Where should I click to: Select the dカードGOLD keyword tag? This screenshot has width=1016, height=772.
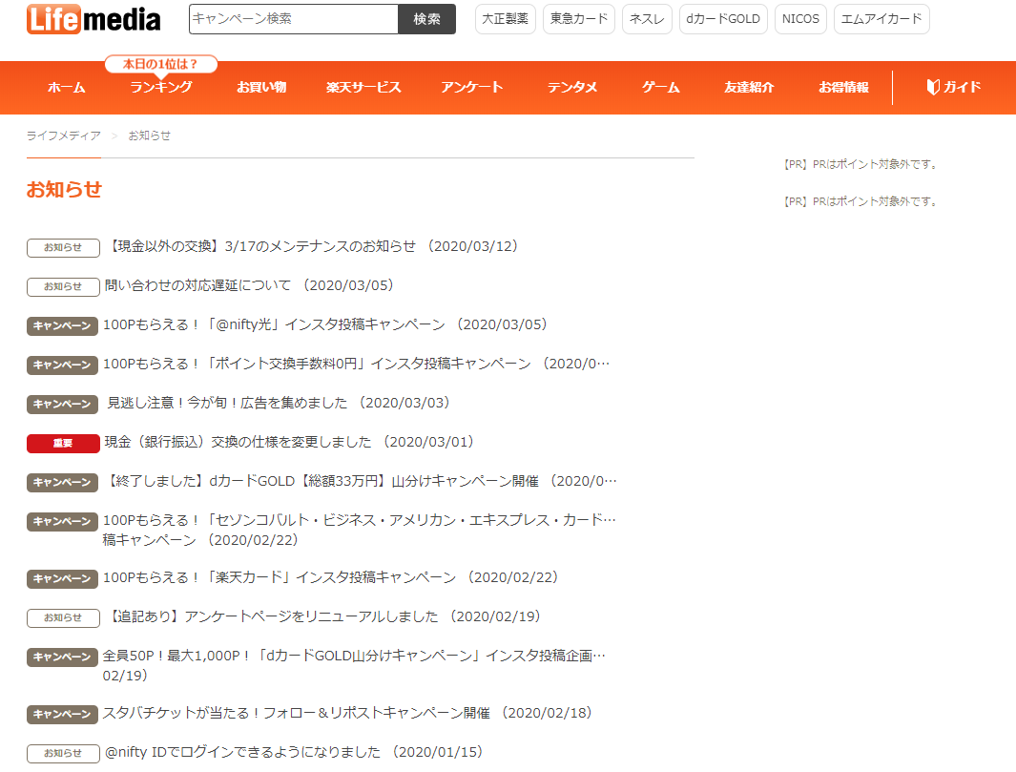[723, 19]
